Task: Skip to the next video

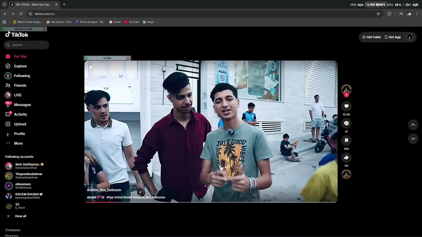Action: 413,139
